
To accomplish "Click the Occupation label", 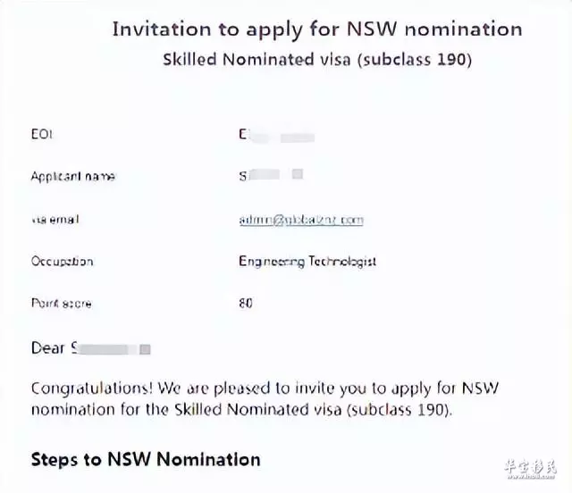I will tap(62, 262).
